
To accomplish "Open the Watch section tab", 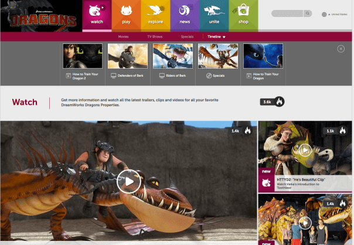I will tap(97, 15).
